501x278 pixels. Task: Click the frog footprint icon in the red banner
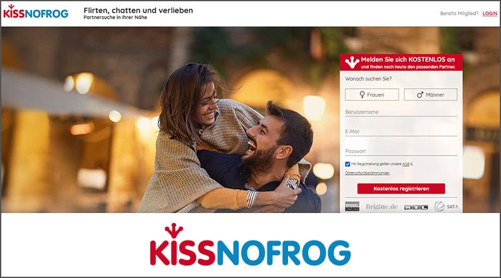tap(352, 62)
